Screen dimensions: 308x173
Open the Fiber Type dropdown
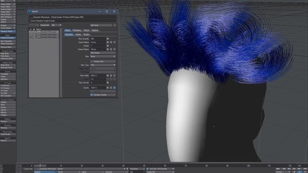click(103, 65)
